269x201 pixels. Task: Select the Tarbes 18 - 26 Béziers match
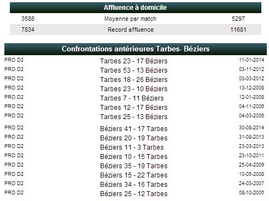click(x=134, y=80)
